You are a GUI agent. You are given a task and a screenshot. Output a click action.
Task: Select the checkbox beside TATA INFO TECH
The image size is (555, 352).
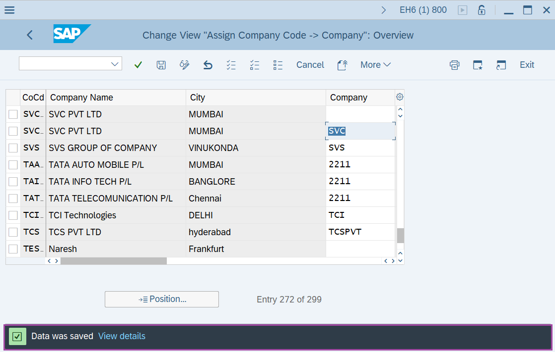pyautogui.click(x=13, y=181)
